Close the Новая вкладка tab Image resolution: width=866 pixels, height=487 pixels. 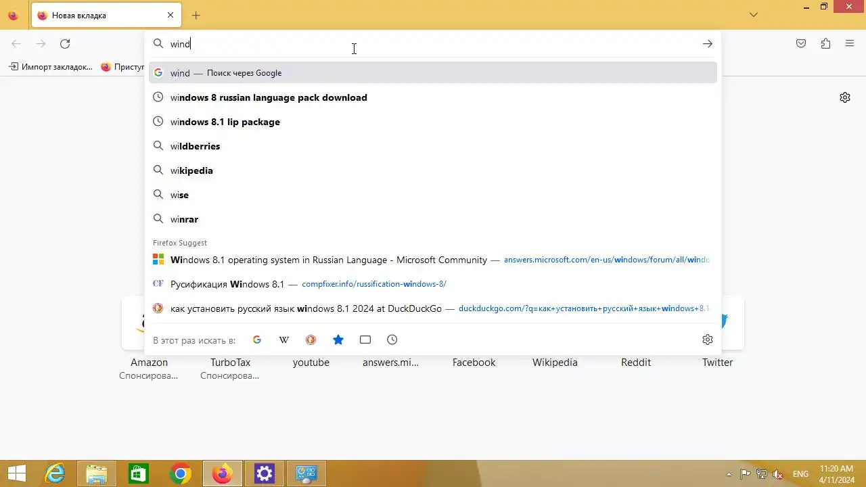click(x=170, y=15)
